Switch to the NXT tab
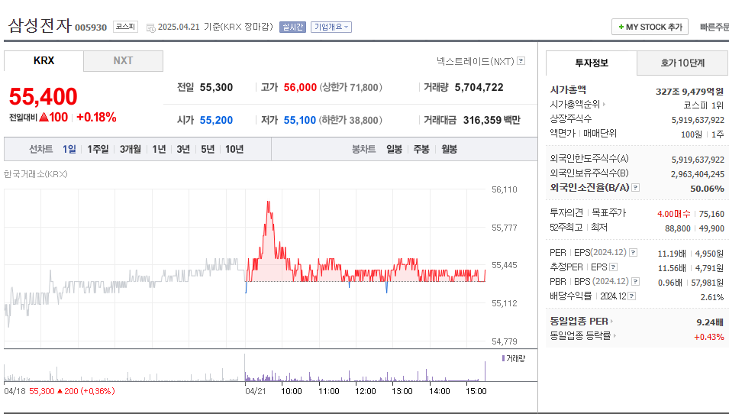 tap(123, 61)
